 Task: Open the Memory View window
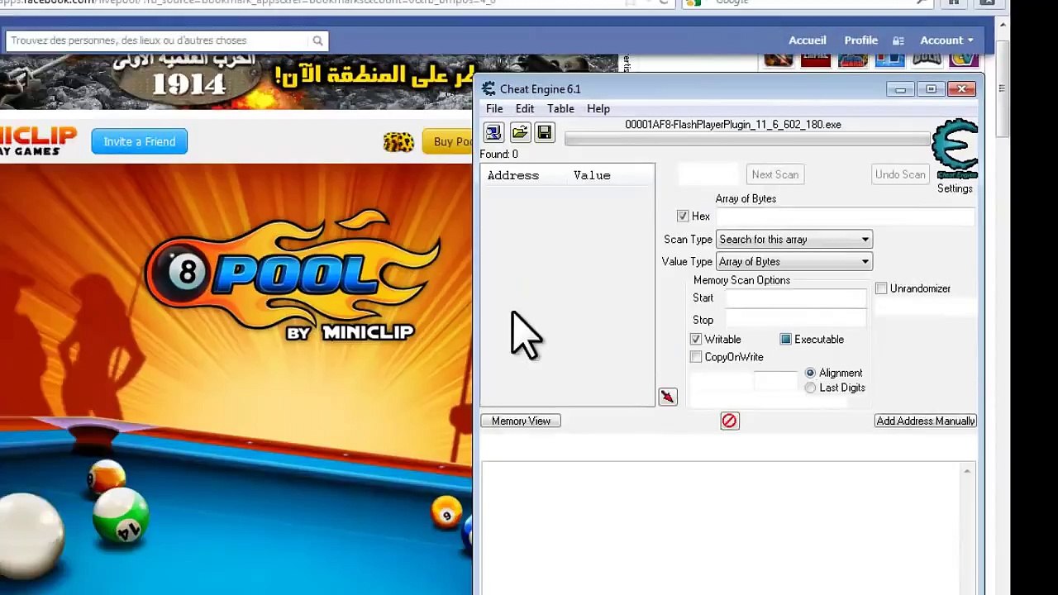tap(521, 421)
